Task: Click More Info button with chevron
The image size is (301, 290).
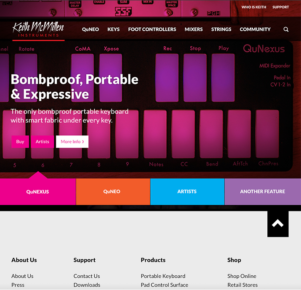Action: 72,142
